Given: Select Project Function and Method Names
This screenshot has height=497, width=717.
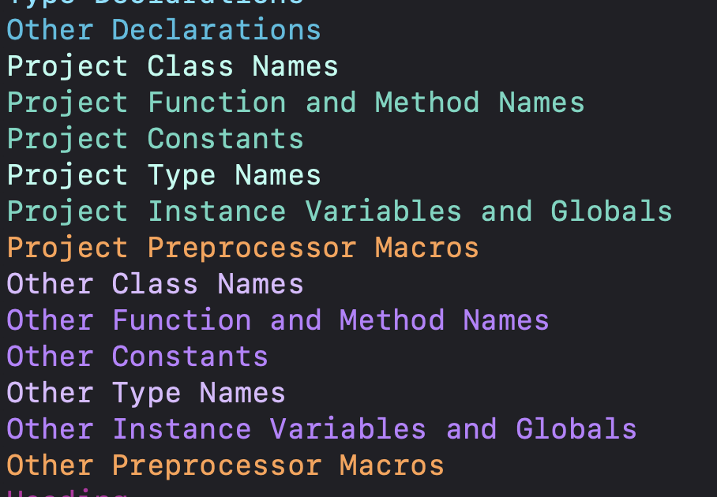Looking at the screenshot, I should [x=296, y=103].
